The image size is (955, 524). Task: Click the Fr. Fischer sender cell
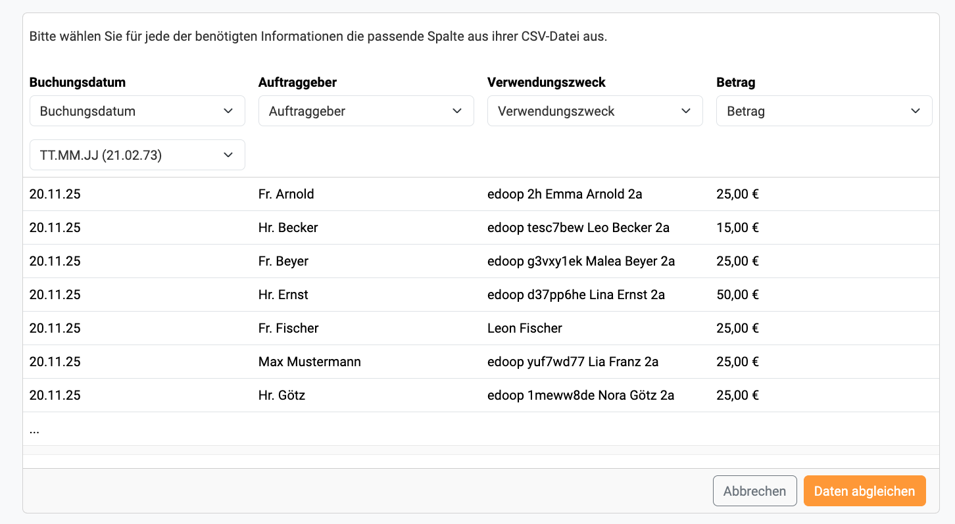click(289, 328)
